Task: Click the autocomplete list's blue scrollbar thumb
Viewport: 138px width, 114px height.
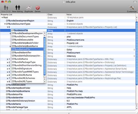Action: [44, 56]
